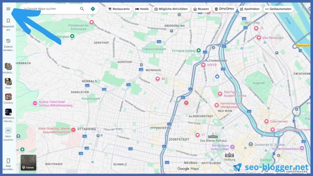Screen dimensions: 313x176
Task: Click the Pötzleinsdorfer Schlosspark heart pin
Action: [x=92, y=22]
